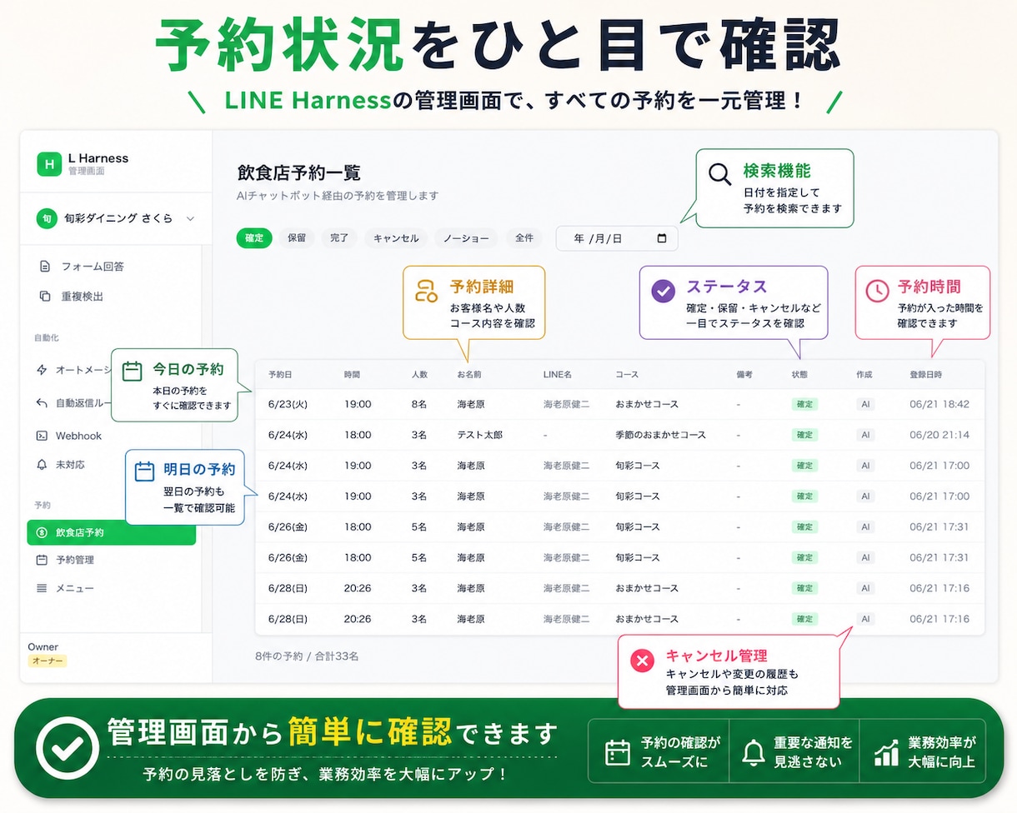Select the 全件 filter chip

pos(524,238)
